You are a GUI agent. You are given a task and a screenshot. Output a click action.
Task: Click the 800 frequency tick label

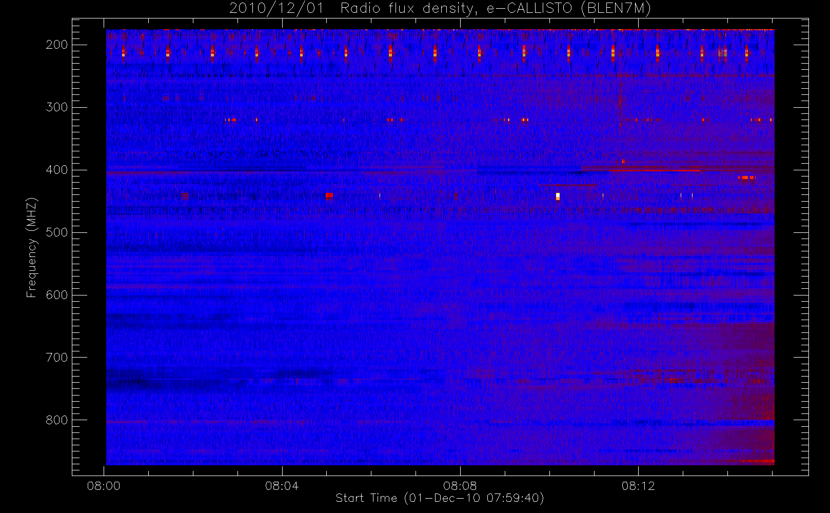coord(57,420)
